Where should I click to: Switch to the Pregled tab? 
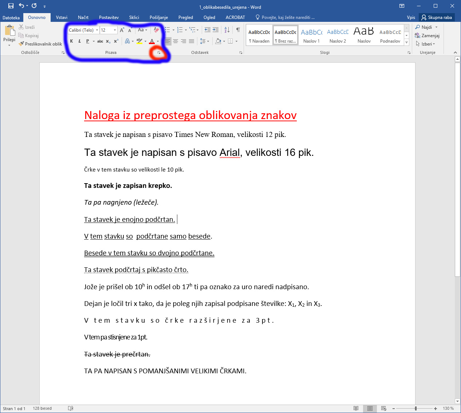tap(186, 17)
